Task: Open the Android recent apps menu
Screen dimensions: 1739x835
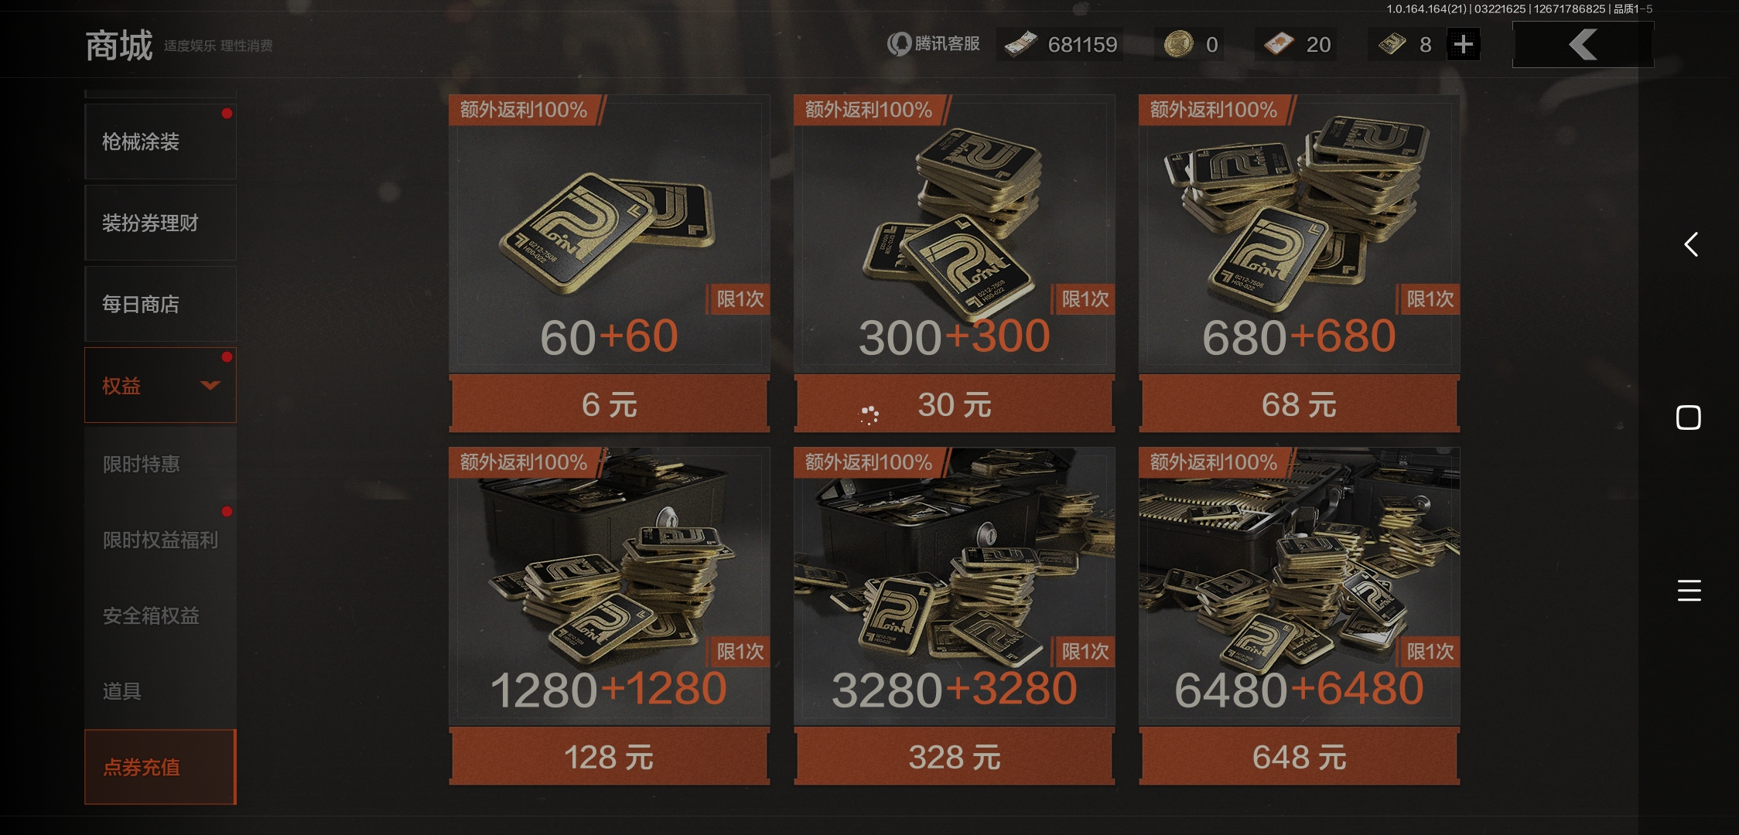Action: (1689, 591)
